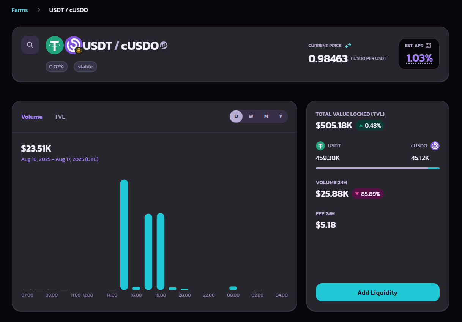
Task: Click the USDT portion of the ratio bar
Action: coord(372,168)
